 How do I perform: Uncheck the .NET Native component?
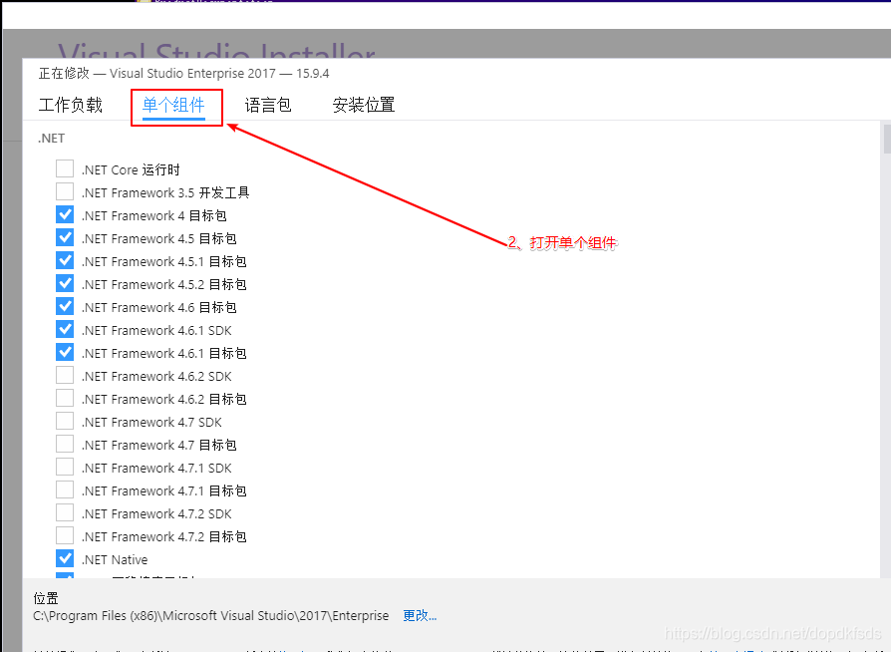coord(65,558)
